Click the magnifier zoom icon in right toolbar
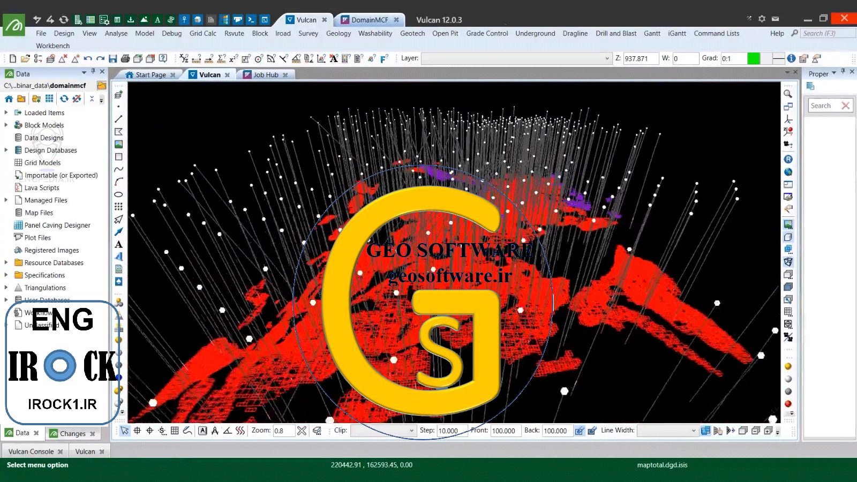Image resolution: width=857 pixels, height=482 pixels. [788, 94]
